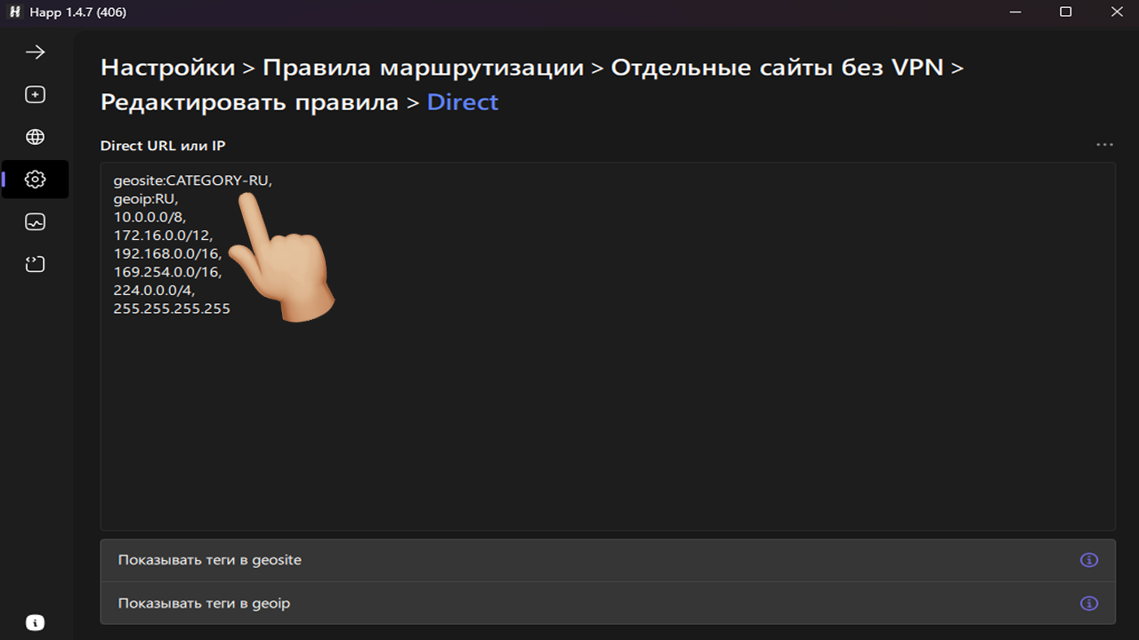Click the blue info icon next to geoip row
The image size is (1139, 640).
(x=1088, y=603)
